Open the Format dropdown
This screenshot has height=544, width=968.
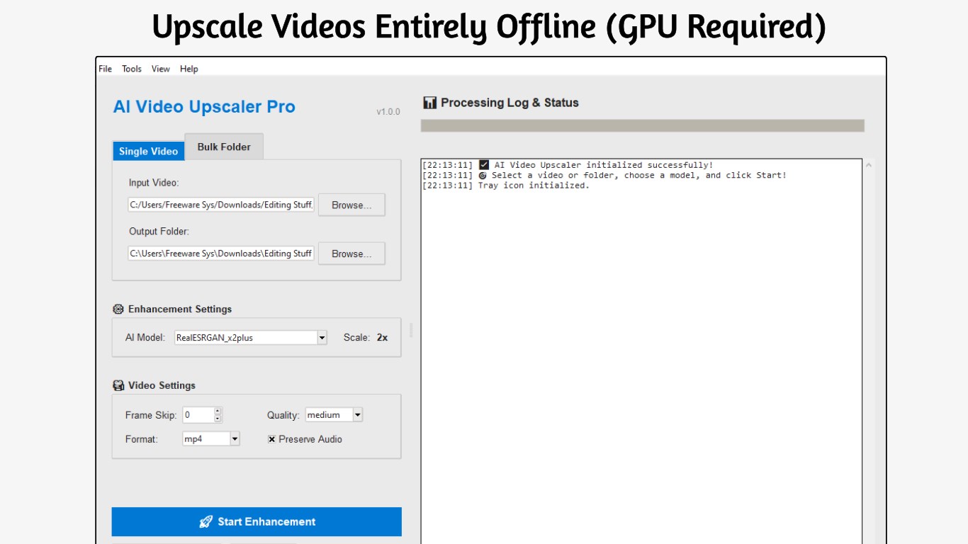(x=233, y=438)
